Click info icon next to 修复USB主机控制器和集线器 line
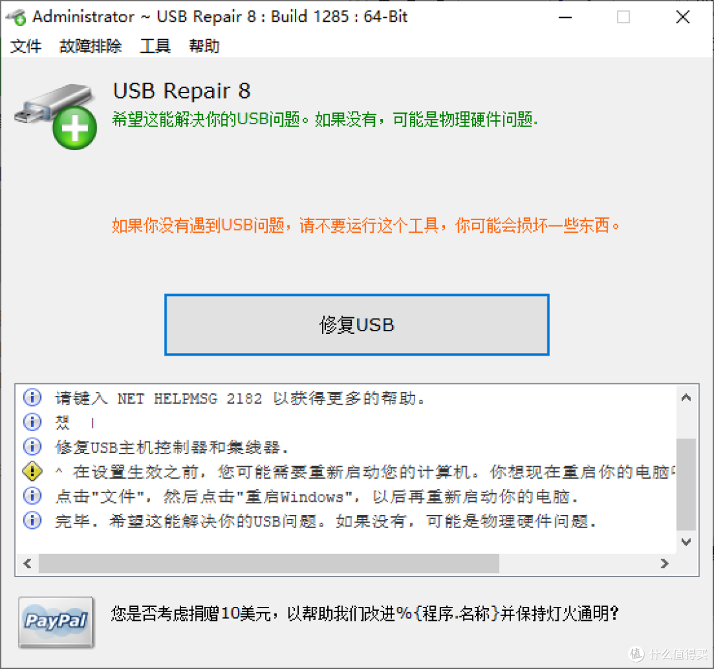 coord(32,446)
